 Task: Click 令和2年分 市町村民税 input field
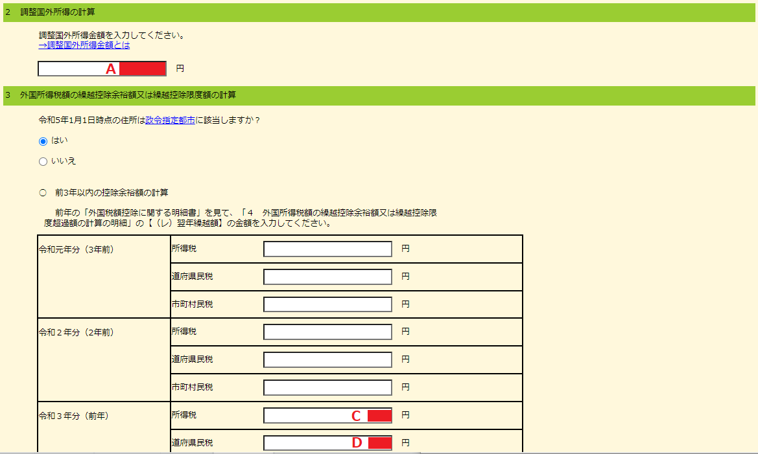coord(327,387)
